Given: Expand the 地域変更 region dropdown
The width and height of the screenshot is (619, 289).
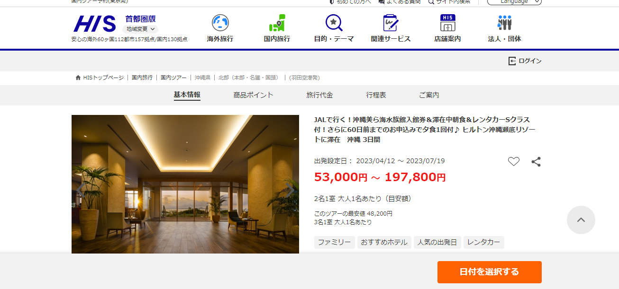Looking at the screenshot, I should [140, 29].
